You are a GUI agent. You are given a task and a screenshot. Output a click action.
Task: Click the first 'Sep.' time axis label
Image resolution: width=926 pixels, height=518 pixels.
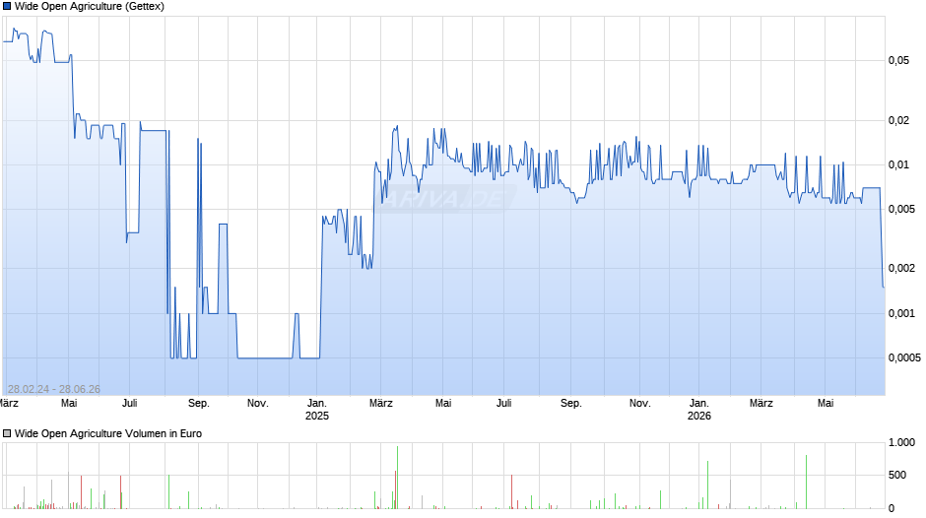click(x=198, y=404)
